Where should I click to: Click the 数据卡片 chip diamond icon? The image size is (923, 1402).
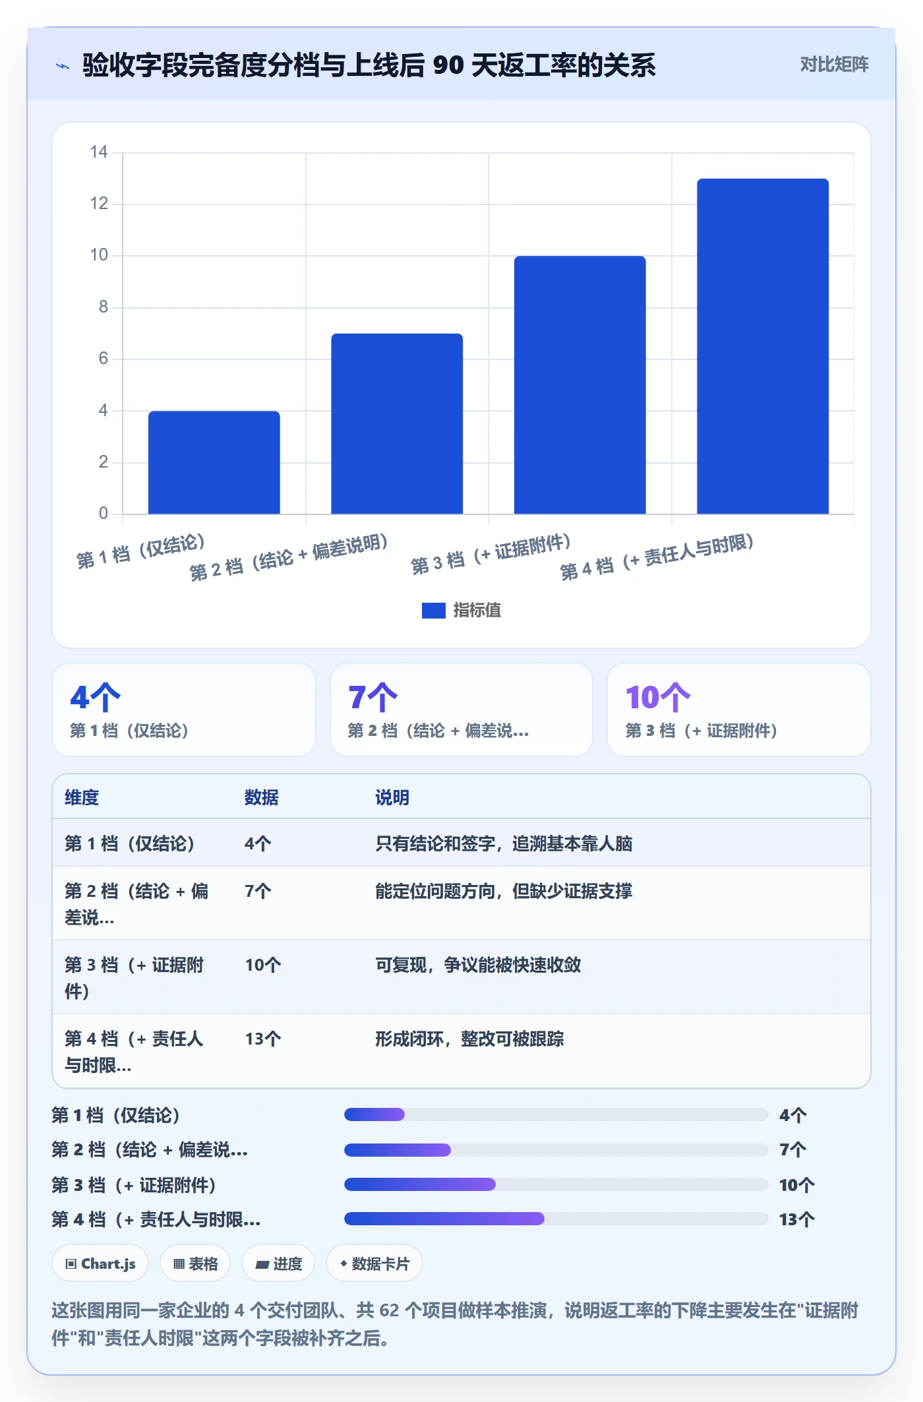point(343,1264)
